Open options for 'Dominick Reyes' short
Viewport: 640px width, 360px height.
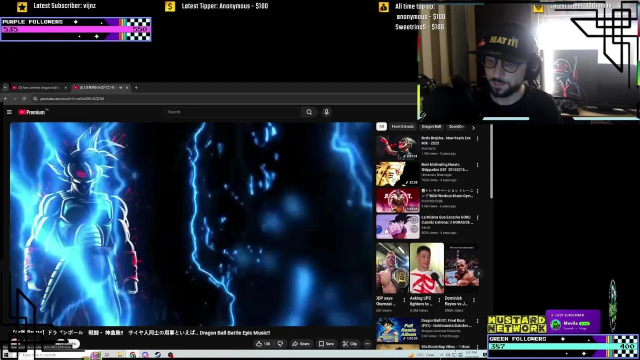point(473,300)
